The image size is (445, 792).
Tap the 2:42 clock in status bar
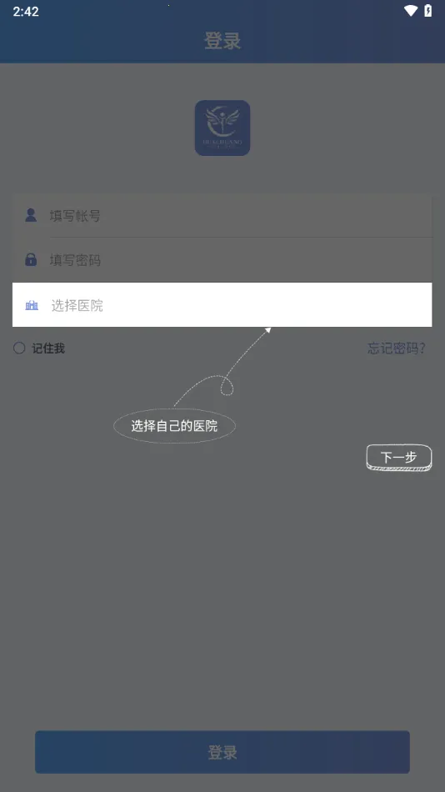26,11
